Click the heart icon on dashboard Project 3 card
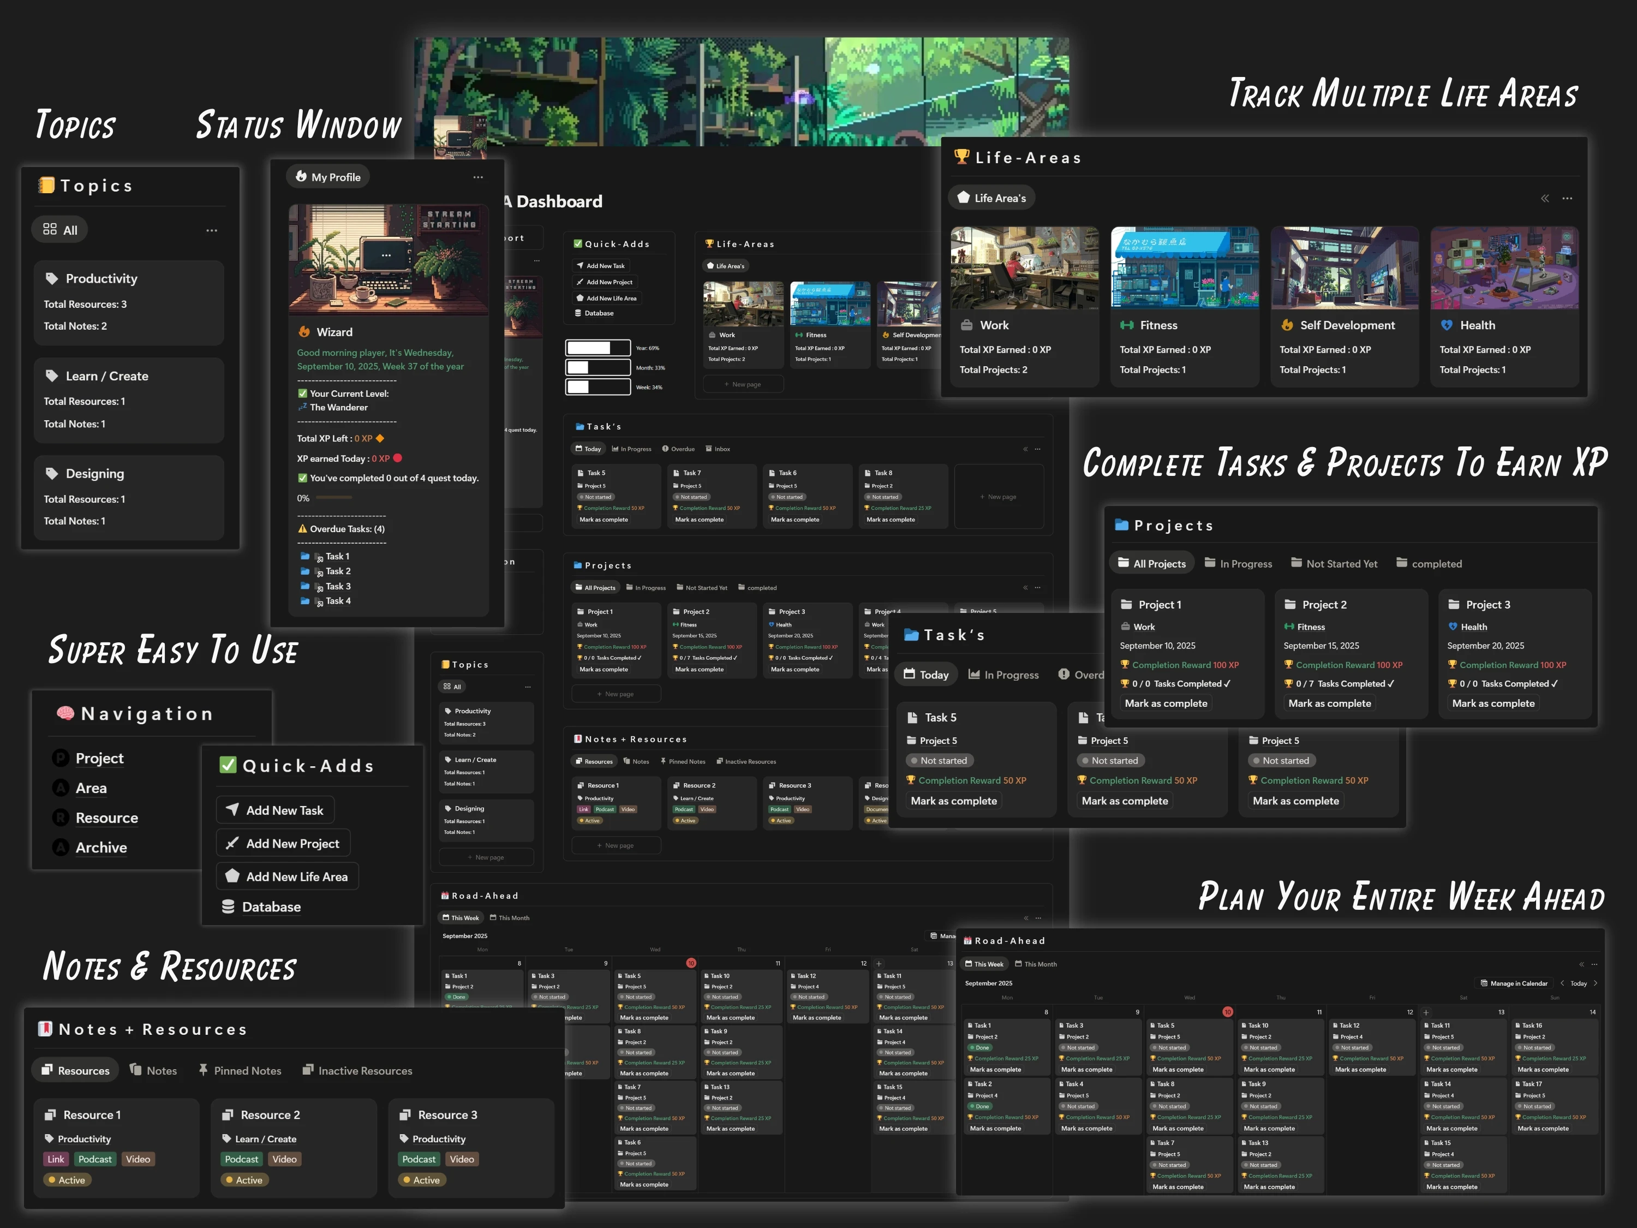The width and height of the screenshot is (1637, 1228). (x=771, y=625)
